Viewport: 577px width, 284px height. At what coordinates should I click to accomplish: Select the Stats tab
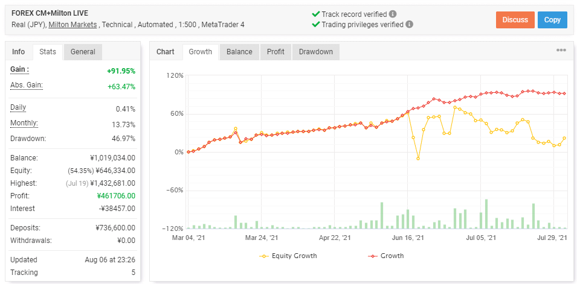48,52
